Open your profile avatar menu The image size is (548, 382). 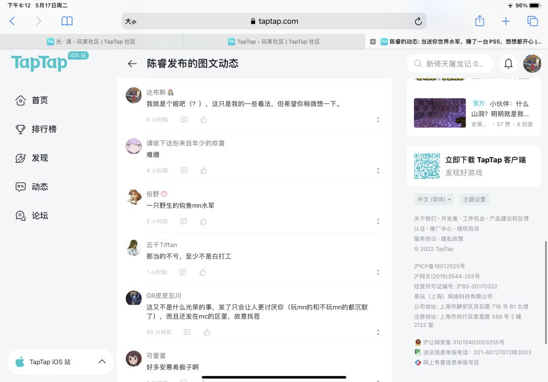click(x=532, y=63)
